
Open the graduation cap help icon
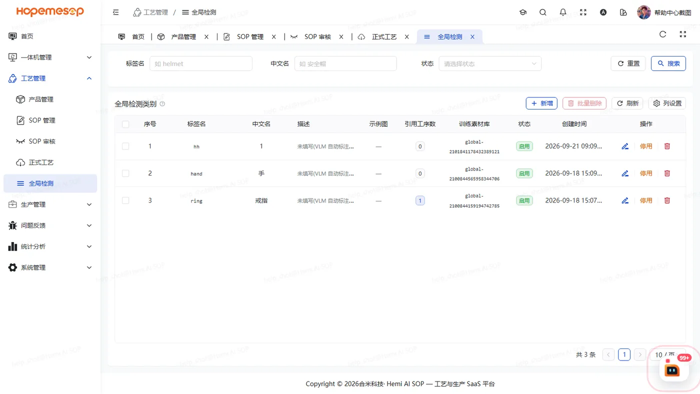523,12
